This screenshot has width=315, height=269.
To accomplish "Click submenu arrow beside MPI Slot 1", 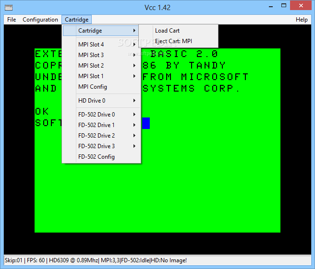I will pyautogui.click(x=134, y=76).
